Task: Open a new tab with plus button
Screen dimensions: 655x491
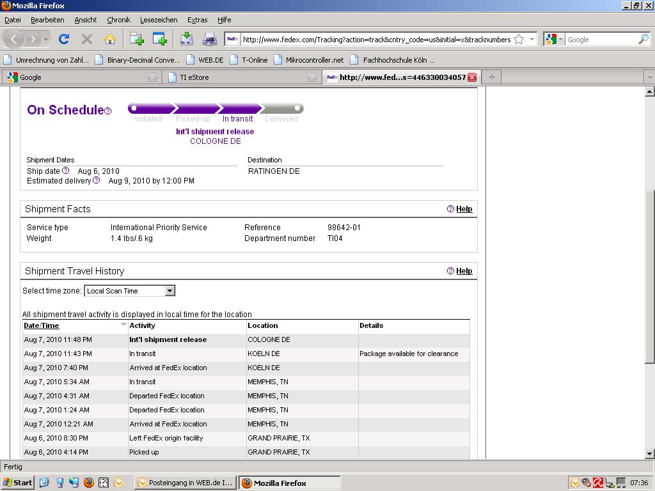Action: (x=492, y=77)
